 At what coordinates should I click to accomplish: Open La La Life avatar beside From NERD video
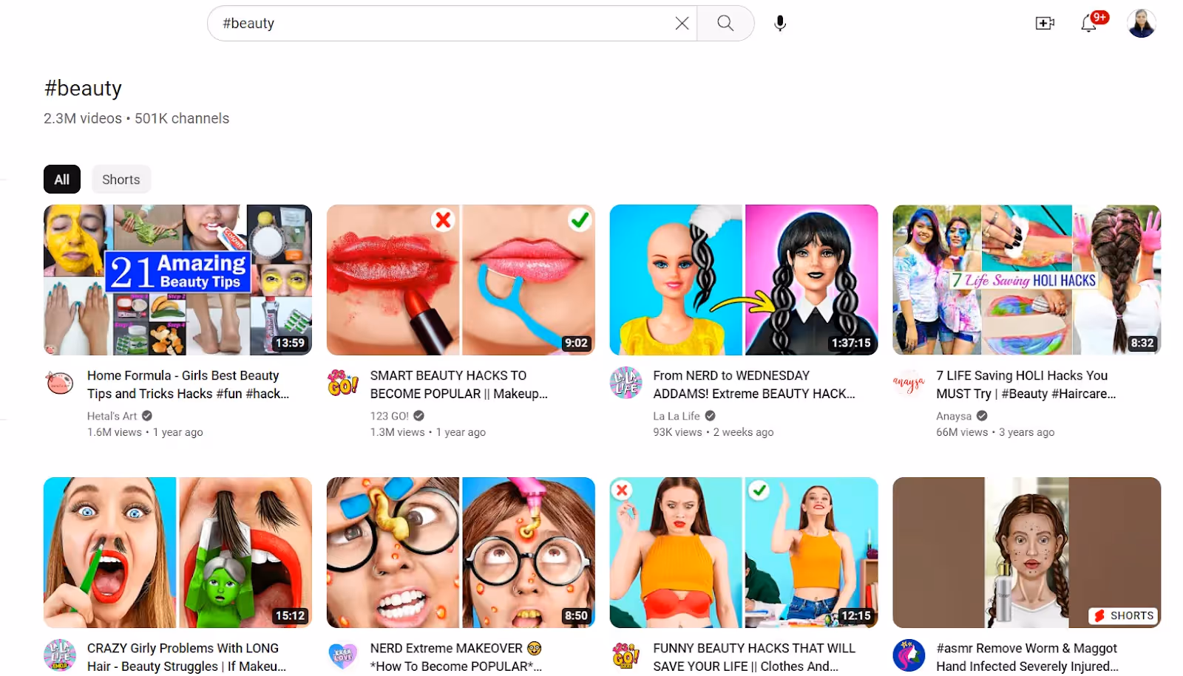[x=626, y=383]
